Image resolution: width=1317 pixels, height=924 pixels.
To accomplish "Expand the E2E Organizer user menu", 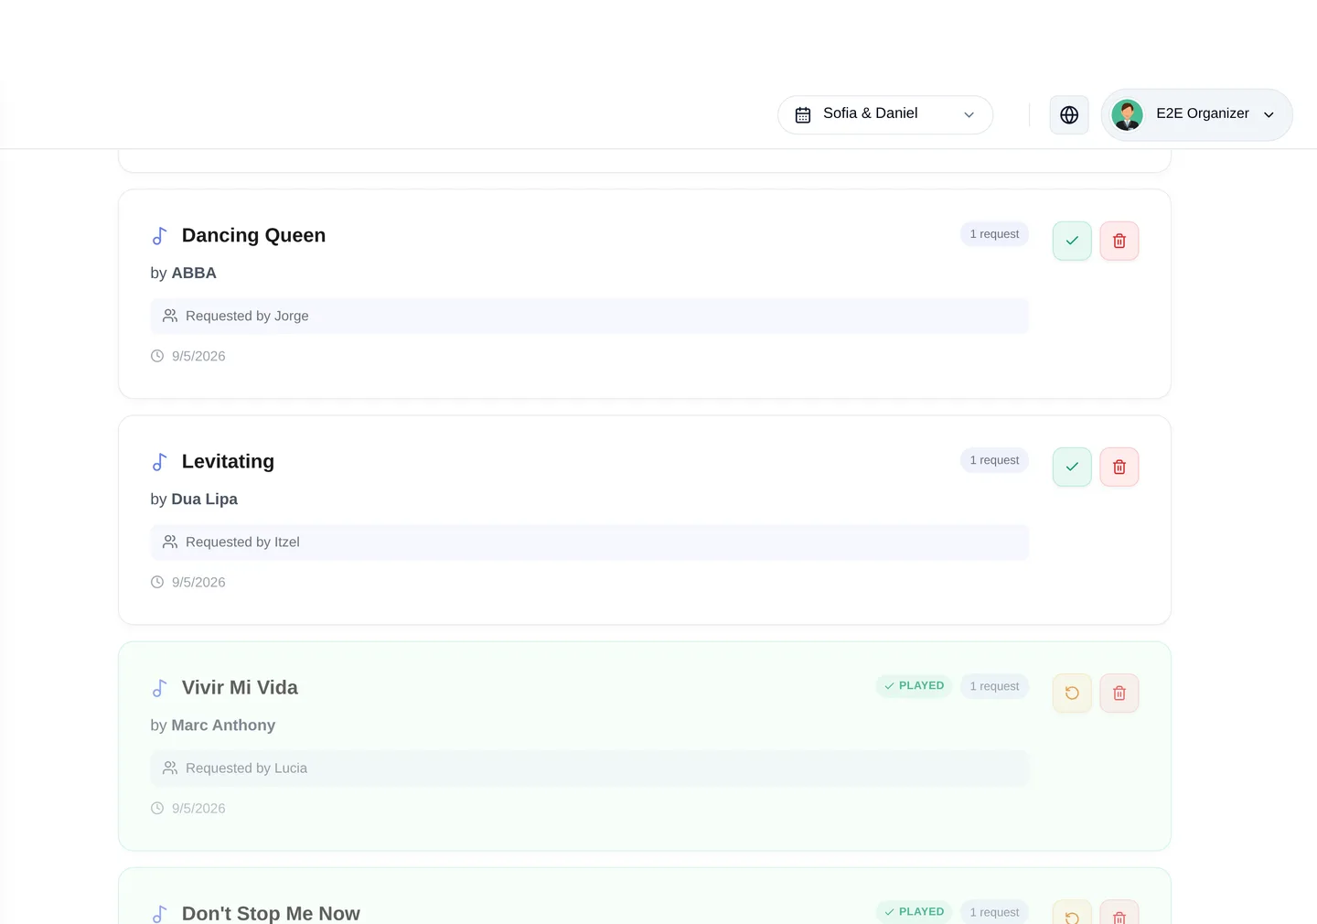I will [x=1197, y=115].
